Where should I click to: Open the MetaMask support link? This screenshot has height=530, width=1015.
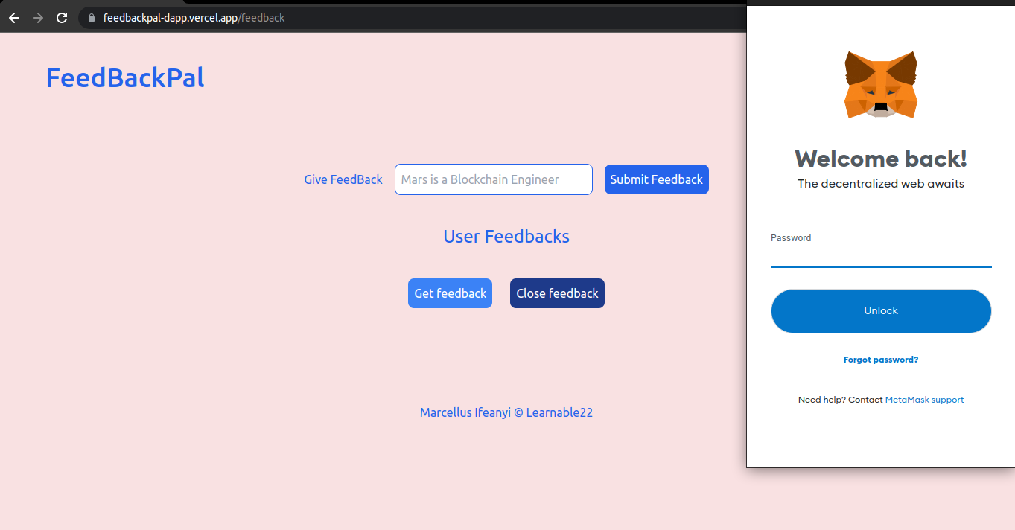924,400
